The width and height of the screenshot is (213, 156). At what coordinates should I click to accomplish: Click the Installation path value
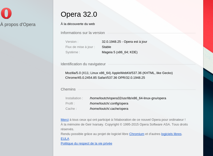[128, 98]
